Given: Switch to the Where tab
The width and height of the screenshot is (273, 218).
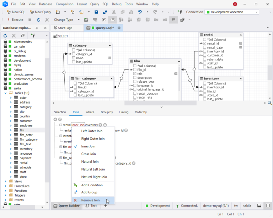Looking at the screenshot, I should point(90,112).
